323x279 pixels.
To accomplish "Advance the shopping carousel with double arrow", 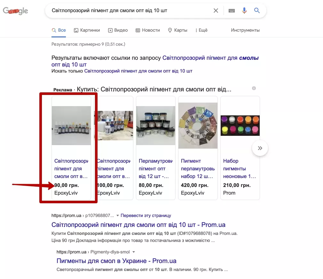I will pyautogui.click(x=260, y=148).
